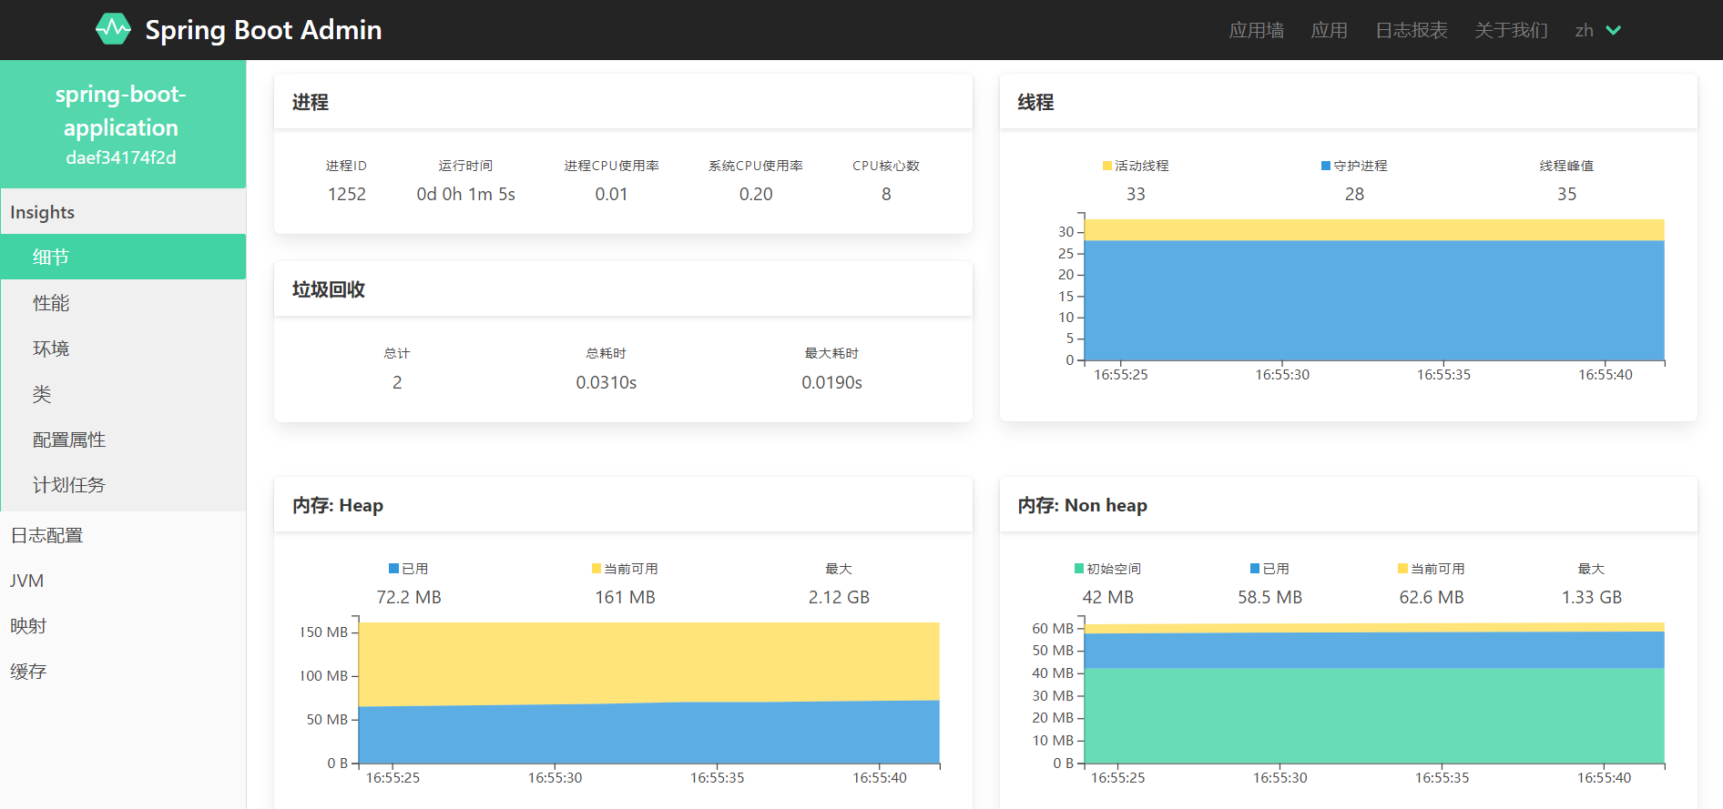Click the Spring Boot Admin heartbeat logo icon
1723x809 pixels.
(x=114, y=29)
